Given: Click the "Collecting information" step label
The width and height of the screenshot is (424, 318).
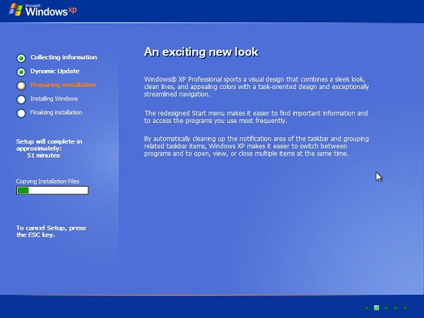Looking at the screenshot, I should (x=64, y=57).
